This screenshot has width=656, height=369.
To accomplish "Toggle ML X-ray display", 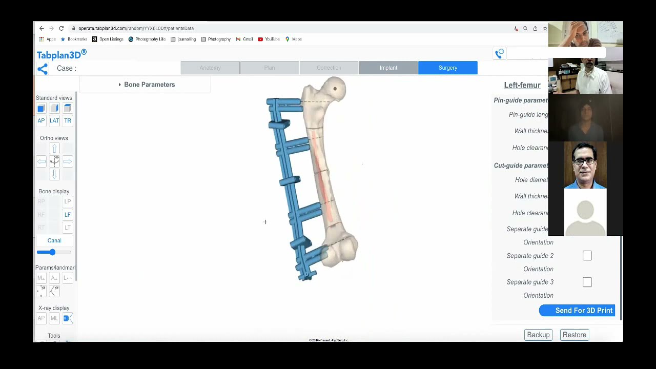I will point(54,318).
